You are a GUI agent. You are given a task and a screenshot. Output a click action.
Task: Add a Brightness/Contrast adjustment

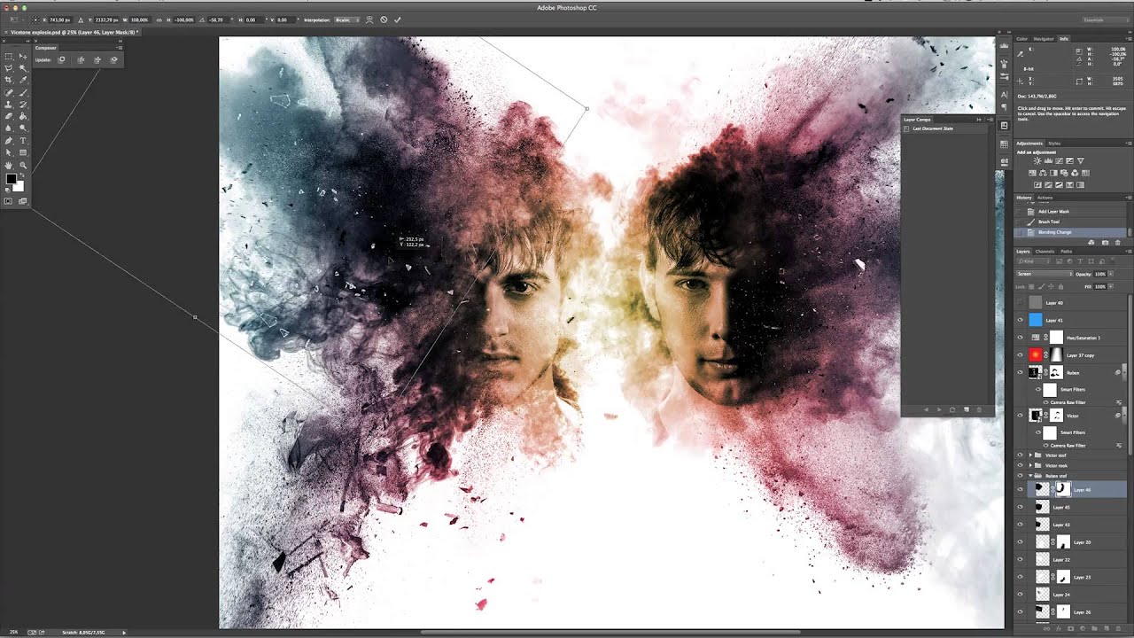(x=1037, y=160)
